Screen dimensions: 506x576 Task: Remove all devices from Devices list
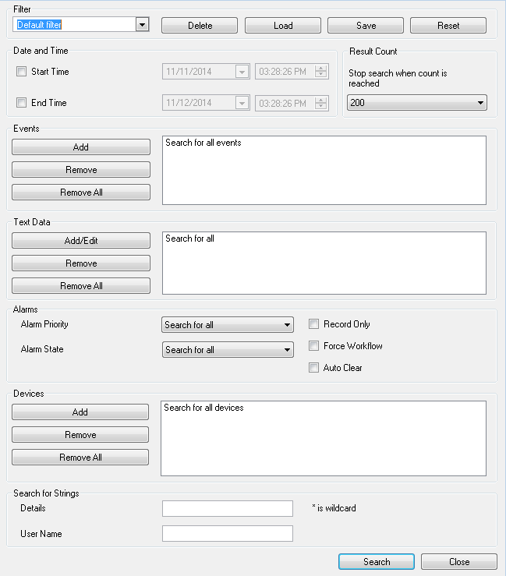[80, 458]
